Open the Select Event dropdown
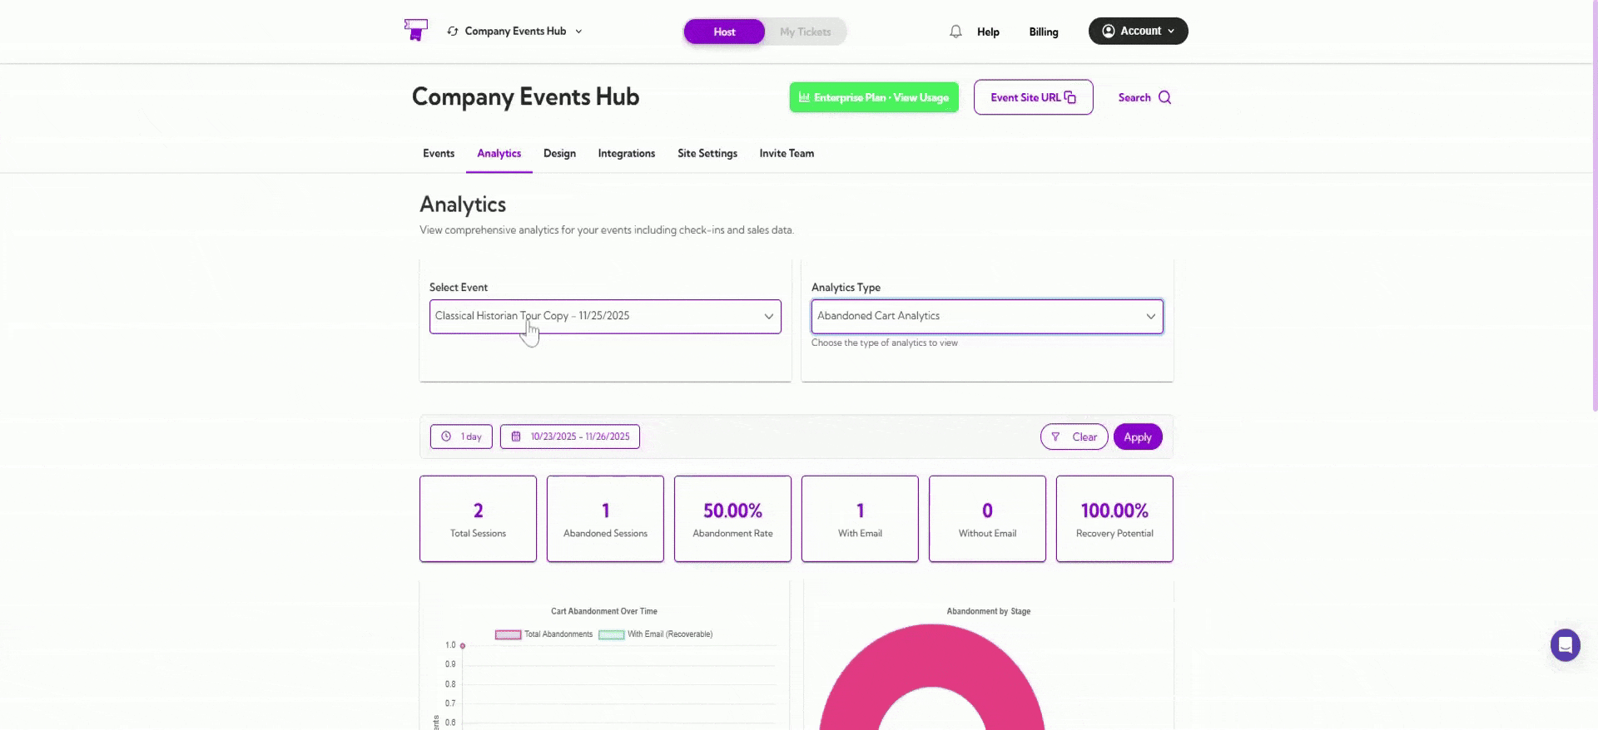This screenshot has width=1598, height=730. pos(605,317)
